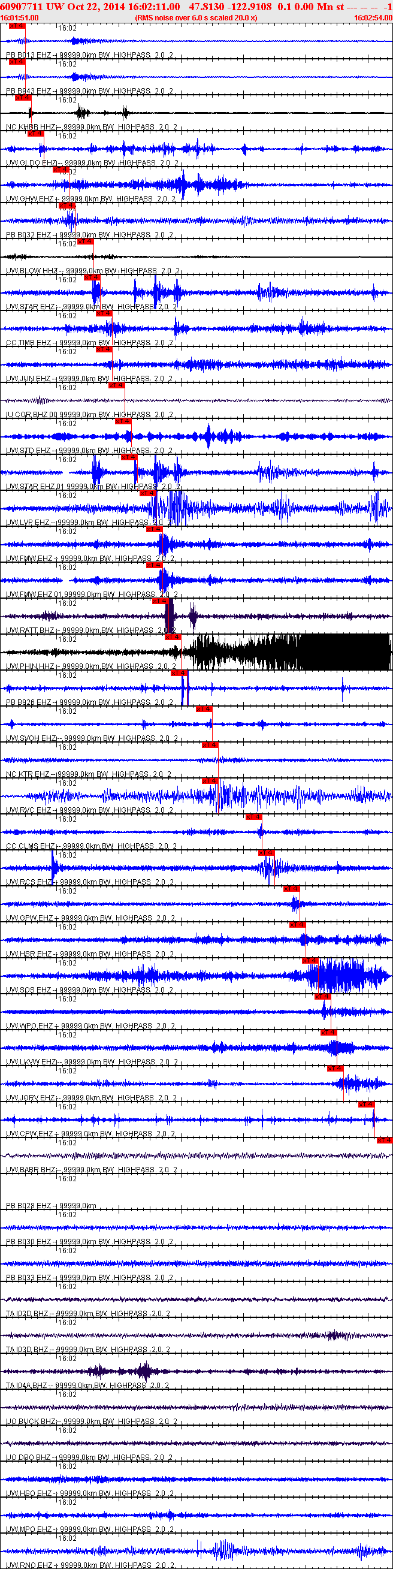Select the pick flag on PB B926 trace
Screen dimensions: 393x1569
179,672
